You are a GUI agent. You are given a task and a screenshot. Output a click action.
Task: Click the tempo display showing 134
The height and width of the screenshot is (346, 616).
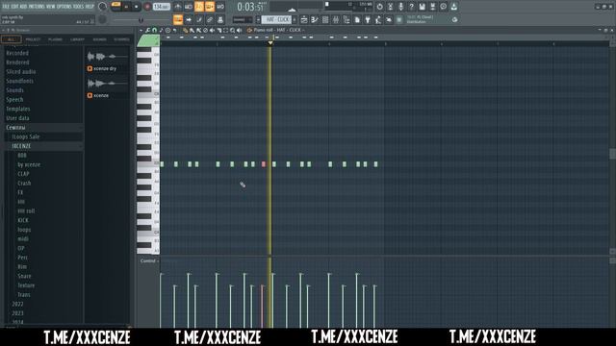[161, 7]
